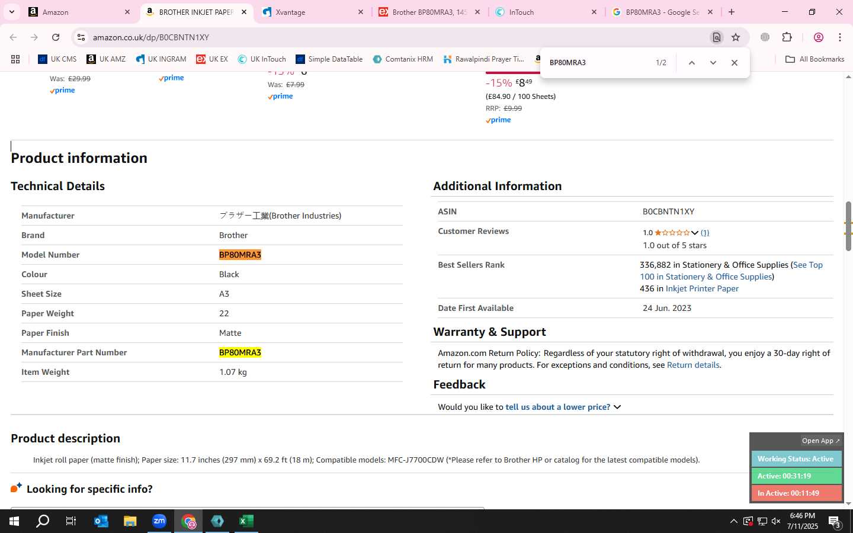Jump to previous find result
The width and height of the screenshot is (853, 533).
point(691,63)
